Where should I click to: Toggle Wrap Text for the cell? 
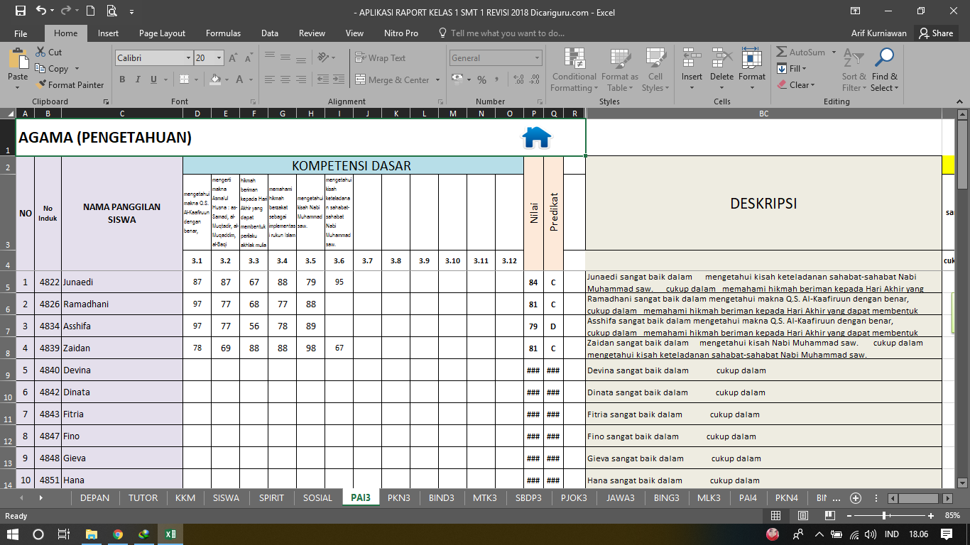(381, 58)
